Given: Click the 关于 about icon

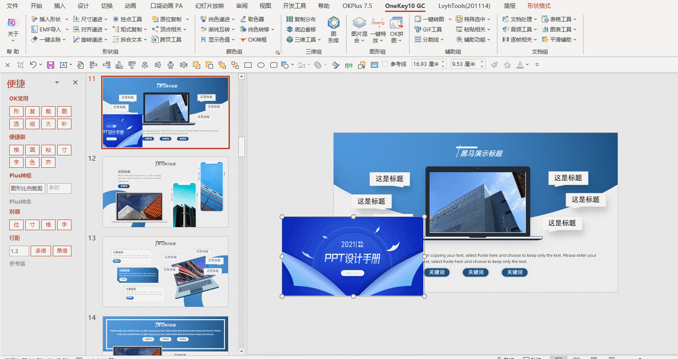Looking at the screenshot, I should (x=13, y=29).
